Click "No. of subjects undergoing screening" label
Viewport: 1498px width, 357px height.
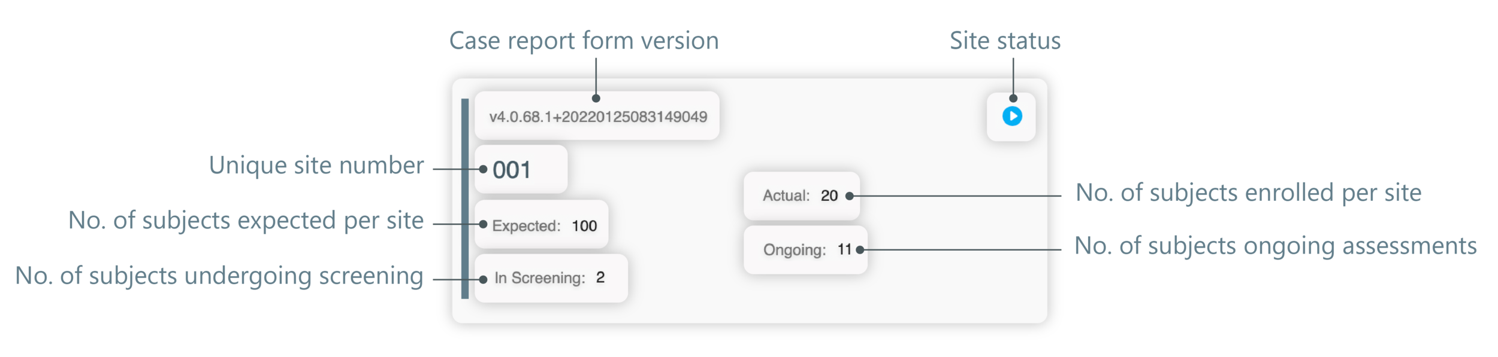coord(219,276)
